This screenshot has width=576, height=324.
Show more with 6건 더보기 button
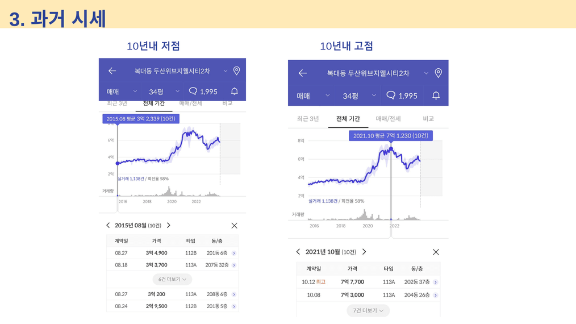point(172,279)
